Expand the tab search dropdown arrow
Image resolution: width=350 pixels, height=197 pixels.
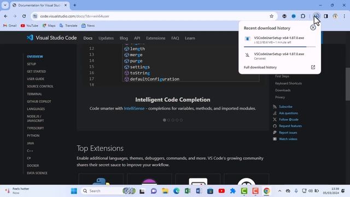coord(5,5)
